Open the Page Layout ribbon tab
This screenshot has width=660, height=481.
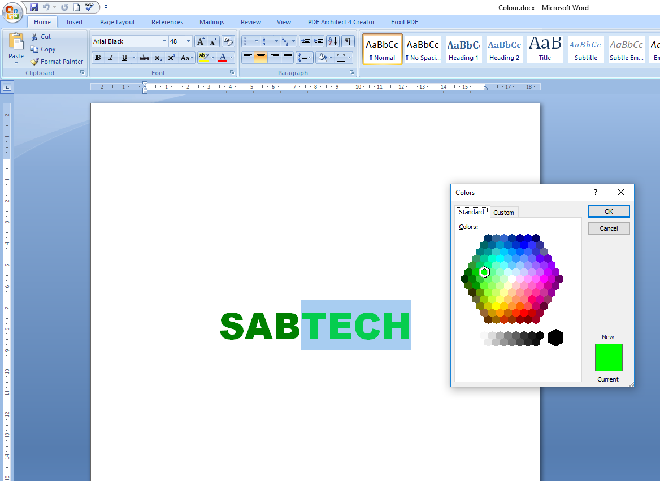click(118, 22)
